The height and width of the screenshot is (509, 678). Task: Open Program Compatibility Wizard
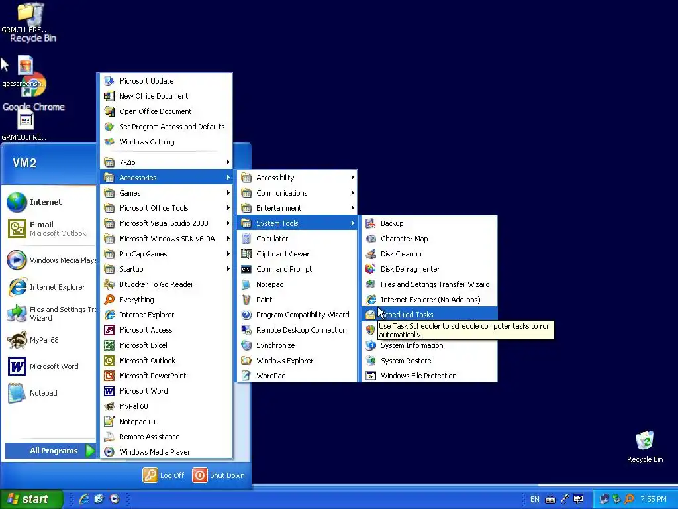[297, 314]
